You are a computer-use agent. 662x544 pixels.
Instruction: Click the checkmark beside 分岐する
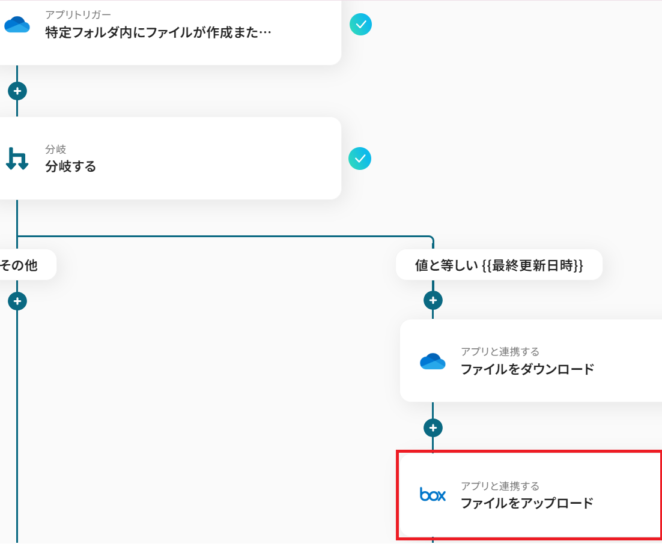click(360, 159)
